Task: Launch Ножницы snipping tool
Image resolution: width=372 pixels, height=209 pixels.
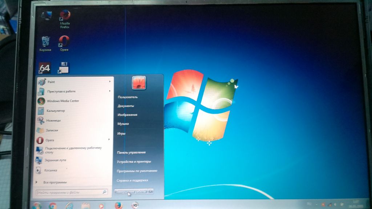Action: [x=74, y=120]
